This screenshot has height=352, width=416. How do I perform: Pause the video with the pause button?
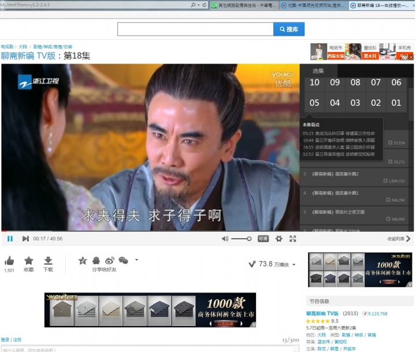tap(10, 239)
